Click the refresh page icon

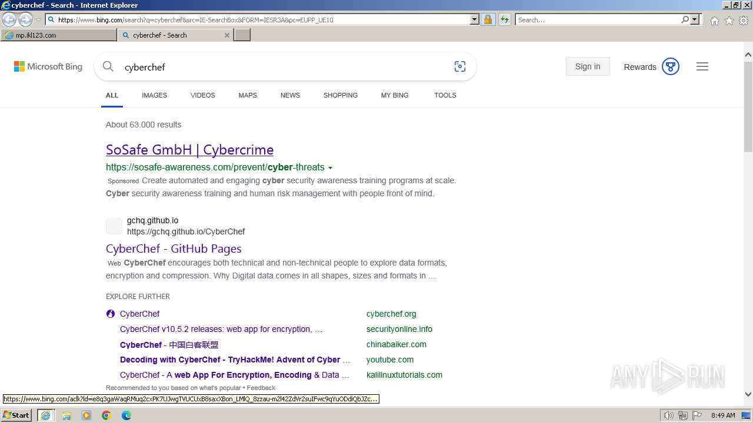click(505, 19)
